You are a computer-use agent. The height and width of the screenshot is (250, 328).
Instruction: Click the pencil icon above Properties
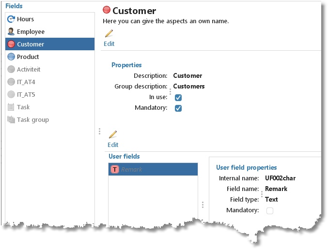point(109,33)
